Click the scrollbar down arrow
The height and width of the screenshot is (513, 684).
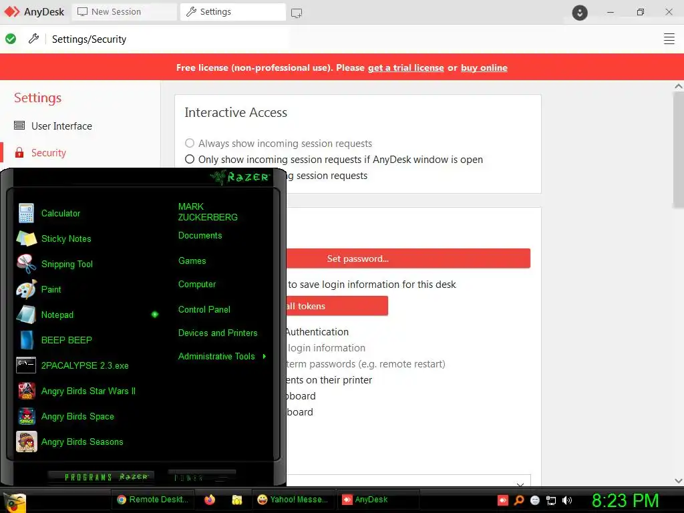click(679, 481)
